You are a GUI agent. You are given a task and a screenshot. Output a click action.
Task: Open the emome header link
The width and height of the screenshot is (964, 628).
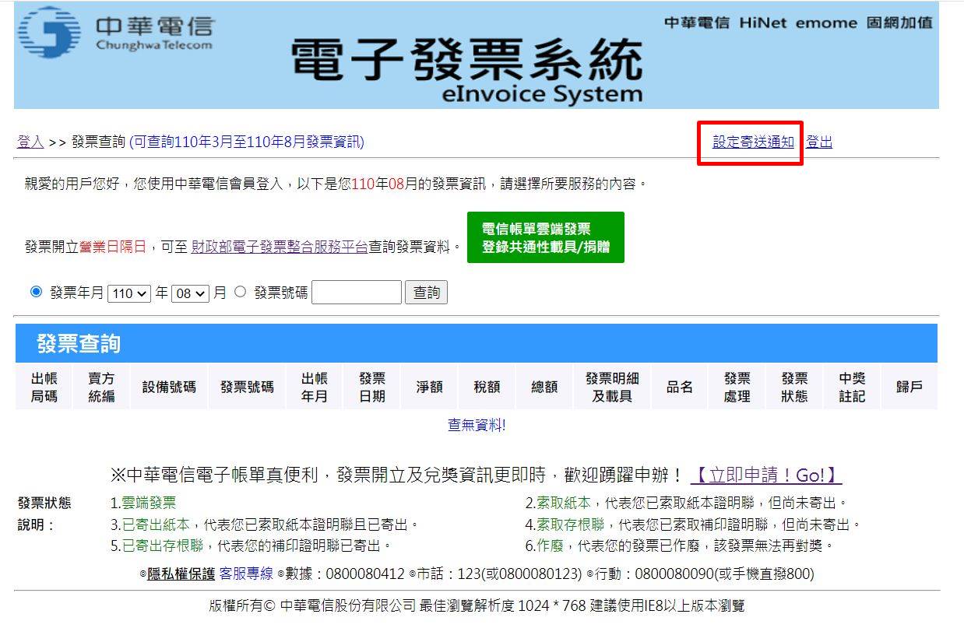click(x=826, y=23)
